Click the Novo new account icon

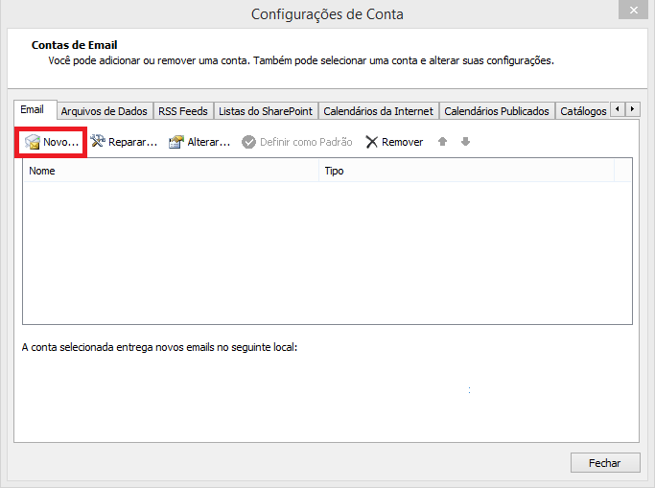(33, 142)
